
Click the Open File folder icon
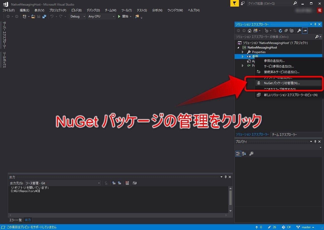coord(33,16)
